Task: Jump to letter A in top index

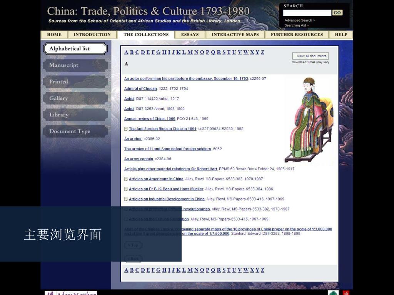Action: click(126, 52)
